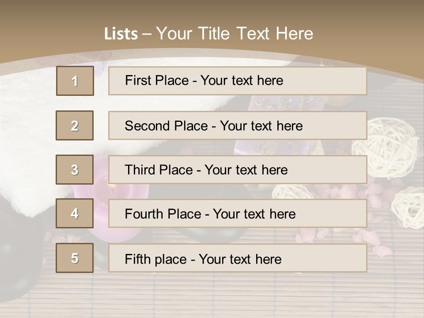Select the 'First Place' text bar
This screenshot has width=424, height=318.
pos(238,81)
